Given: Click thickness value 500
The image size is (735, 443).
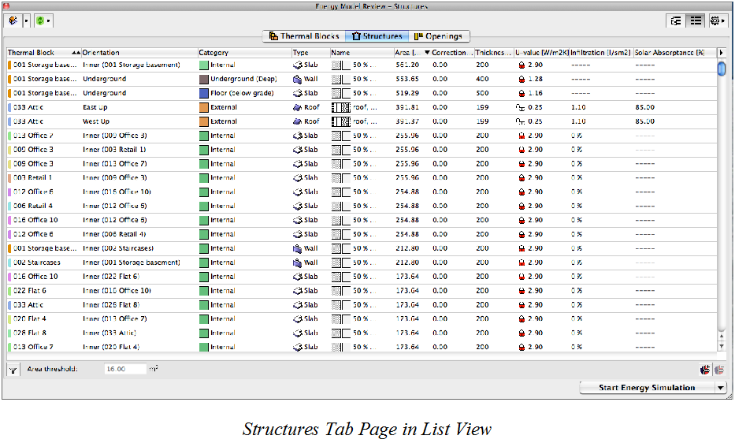Looking at the screenshot, I should [x=482, y=93].
